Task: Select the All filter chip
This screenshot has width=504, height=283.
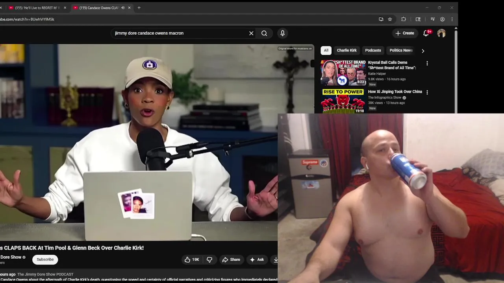Action: (326, 50)
